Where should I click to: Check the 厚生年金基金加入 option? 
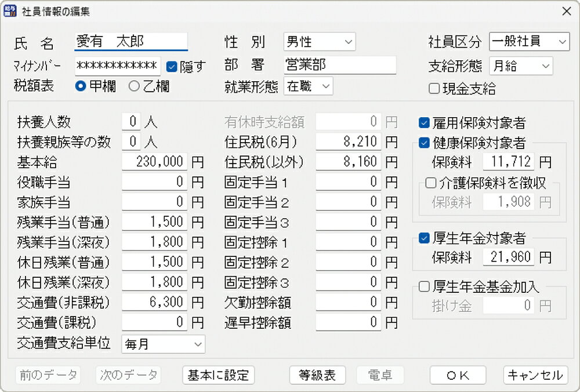(424, 286)
